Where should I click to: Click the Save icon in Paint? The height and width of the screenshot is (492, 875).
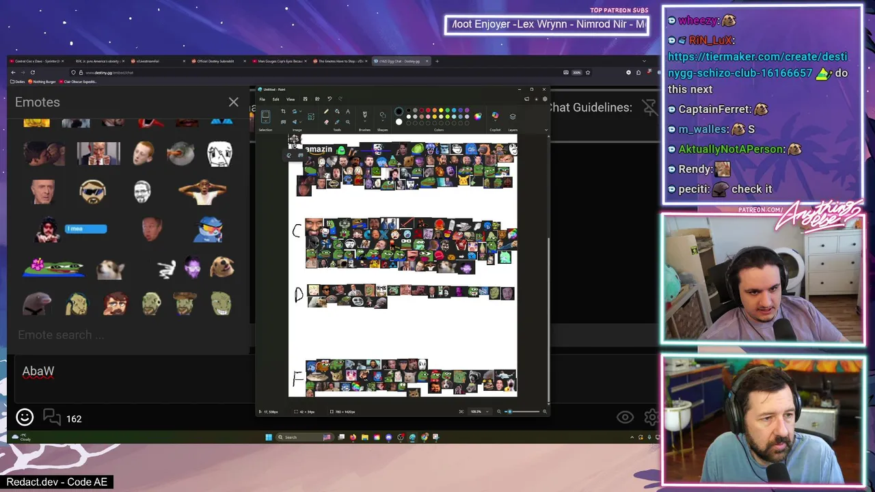click(306, 99)
